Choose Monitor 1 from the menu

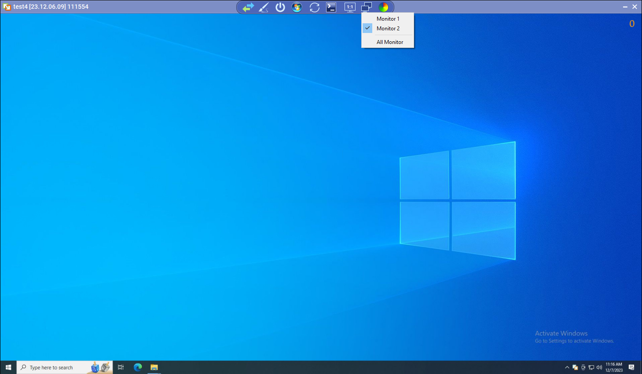click(388, 18)
